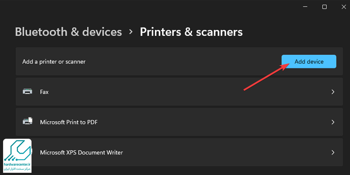
Task: Minimize the Settings window
Action: pos(304,7)
